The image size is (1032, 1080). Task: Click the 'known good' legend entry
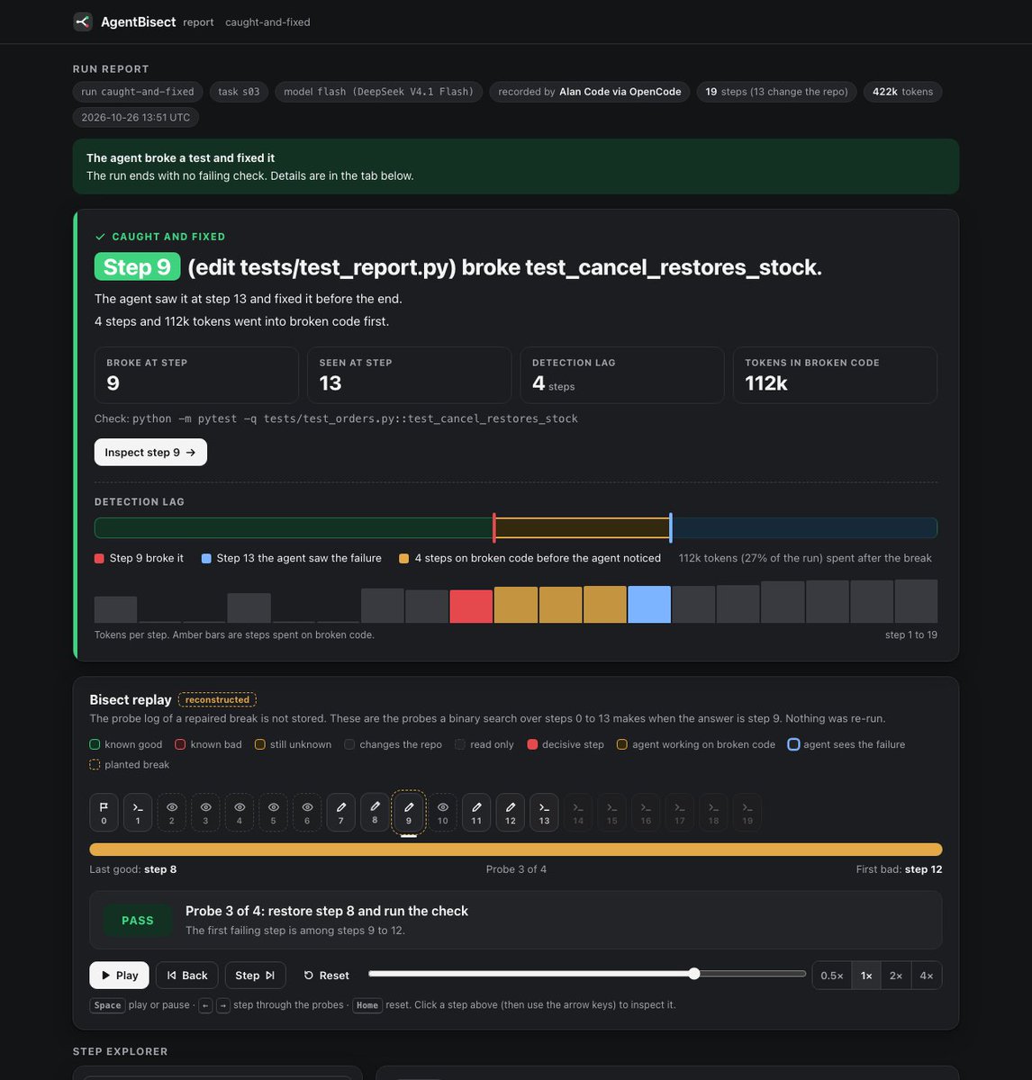point(126,744)
